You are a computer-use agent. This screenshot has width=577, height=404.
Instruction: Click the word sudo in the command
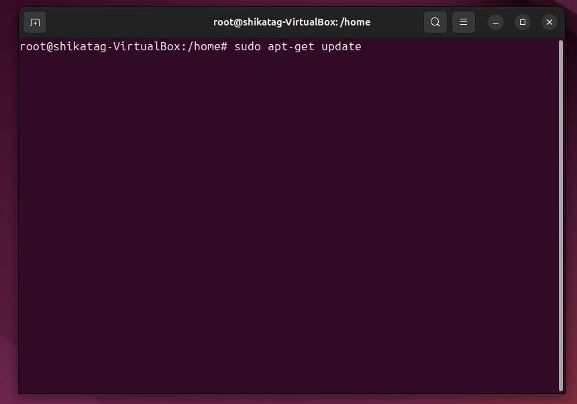tap(248, 47)
